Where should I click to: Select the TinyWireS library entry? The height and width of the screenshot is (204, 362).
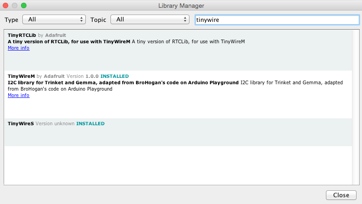click(x=178, y=132)
